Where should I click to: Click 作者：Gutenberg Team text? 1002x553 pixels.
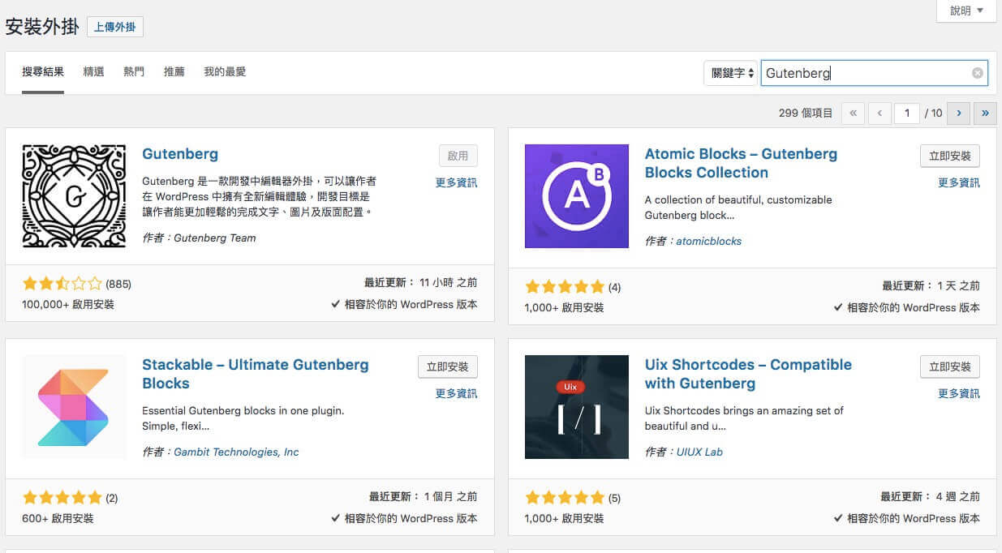coord(199,238)
